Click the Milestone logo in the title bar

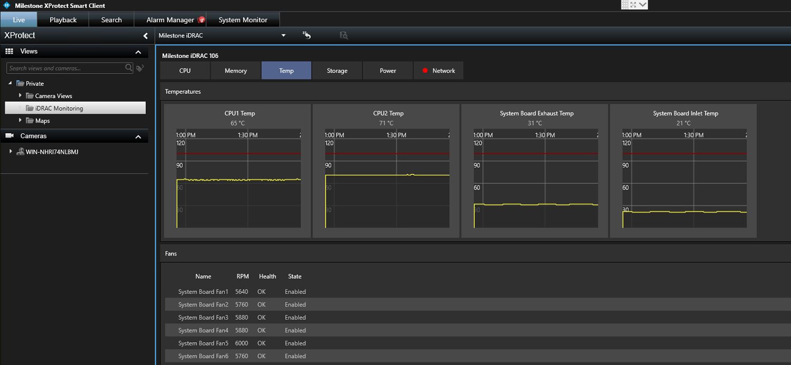coord(7,6)
